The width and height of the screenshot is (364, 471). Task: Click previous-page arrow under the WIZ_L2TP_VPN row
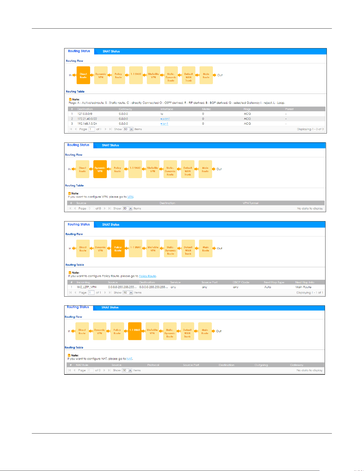(x=75, y=293)
